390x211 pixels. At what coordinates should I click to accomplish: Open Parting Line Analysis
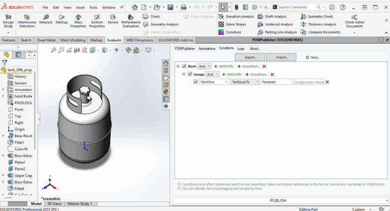tap(277, 32)
